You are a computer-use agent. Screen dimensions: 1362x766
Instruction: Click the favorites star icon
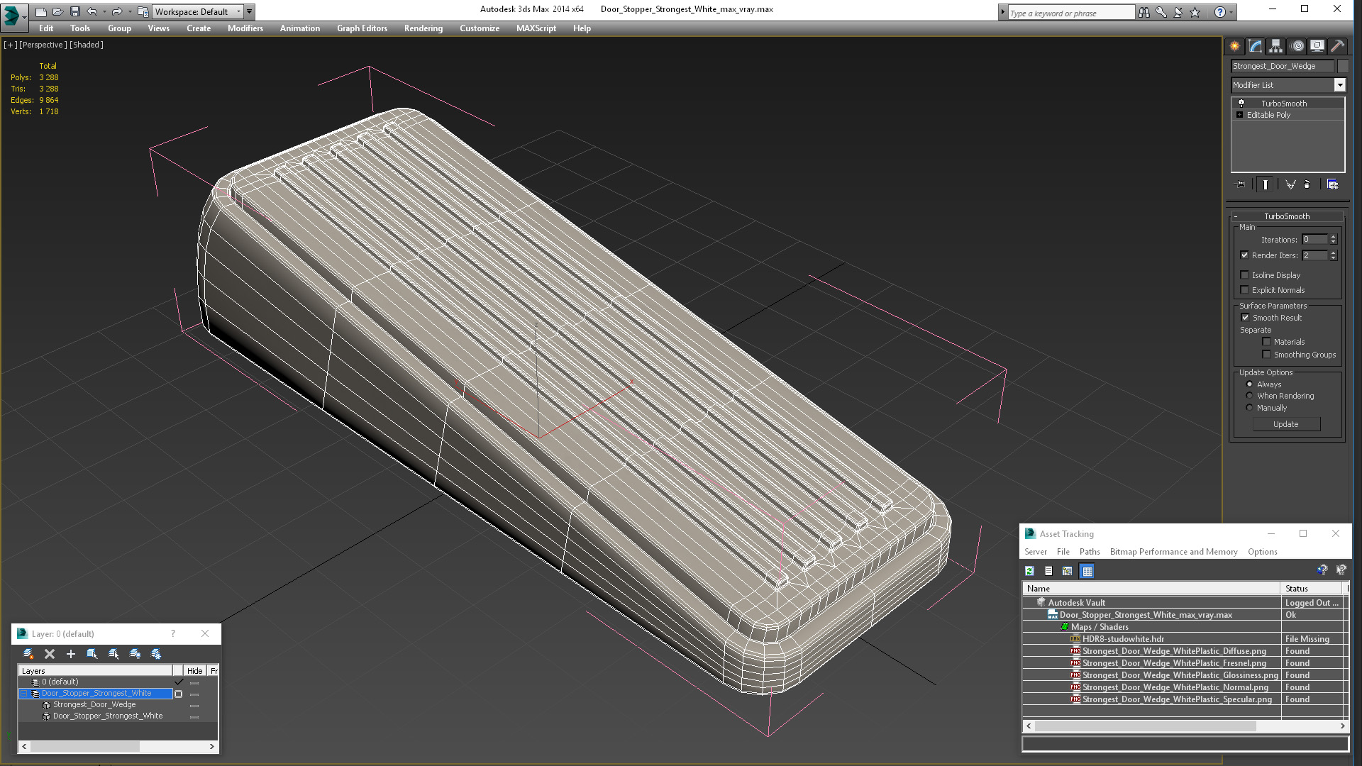1195,12
